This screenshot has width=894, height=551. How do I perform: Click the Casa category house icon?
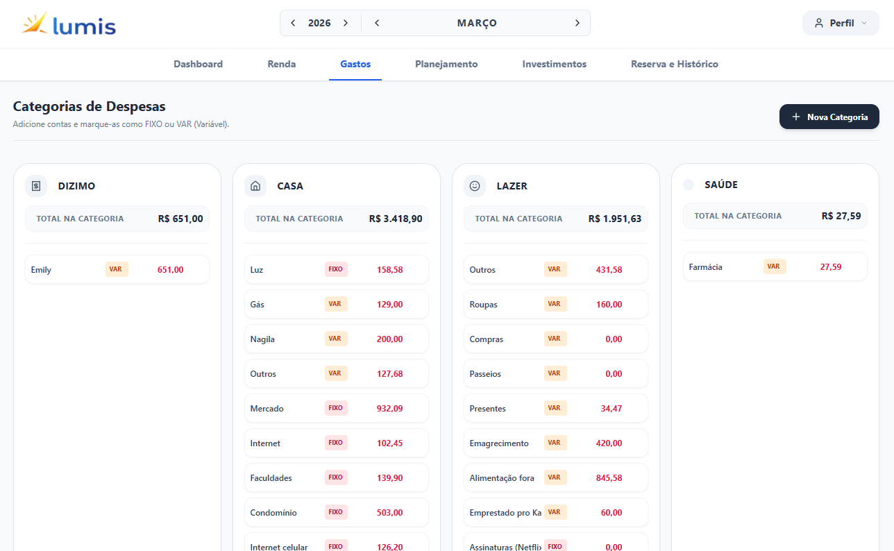[x=255, y=186]
